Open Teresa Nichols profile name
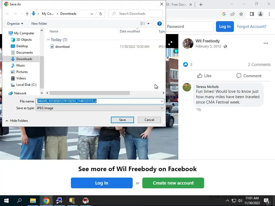The image size is (275, 206). point(207,87)
